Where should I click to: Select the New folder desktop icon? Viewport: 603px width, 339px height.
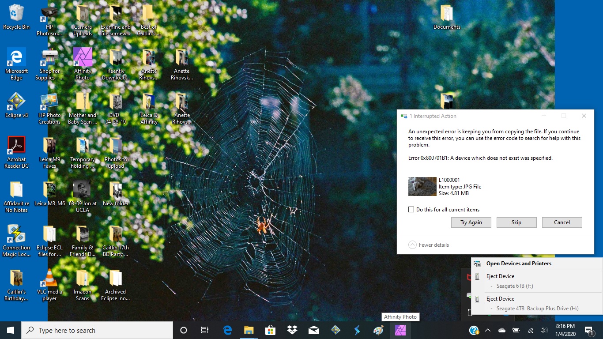pos(116,194)
